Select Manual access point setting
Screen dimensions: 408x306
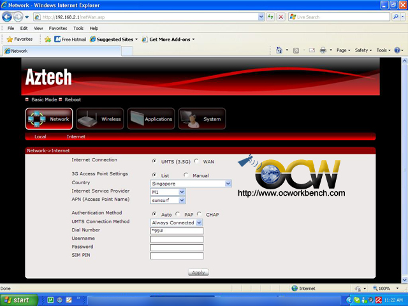click(186, 175)
